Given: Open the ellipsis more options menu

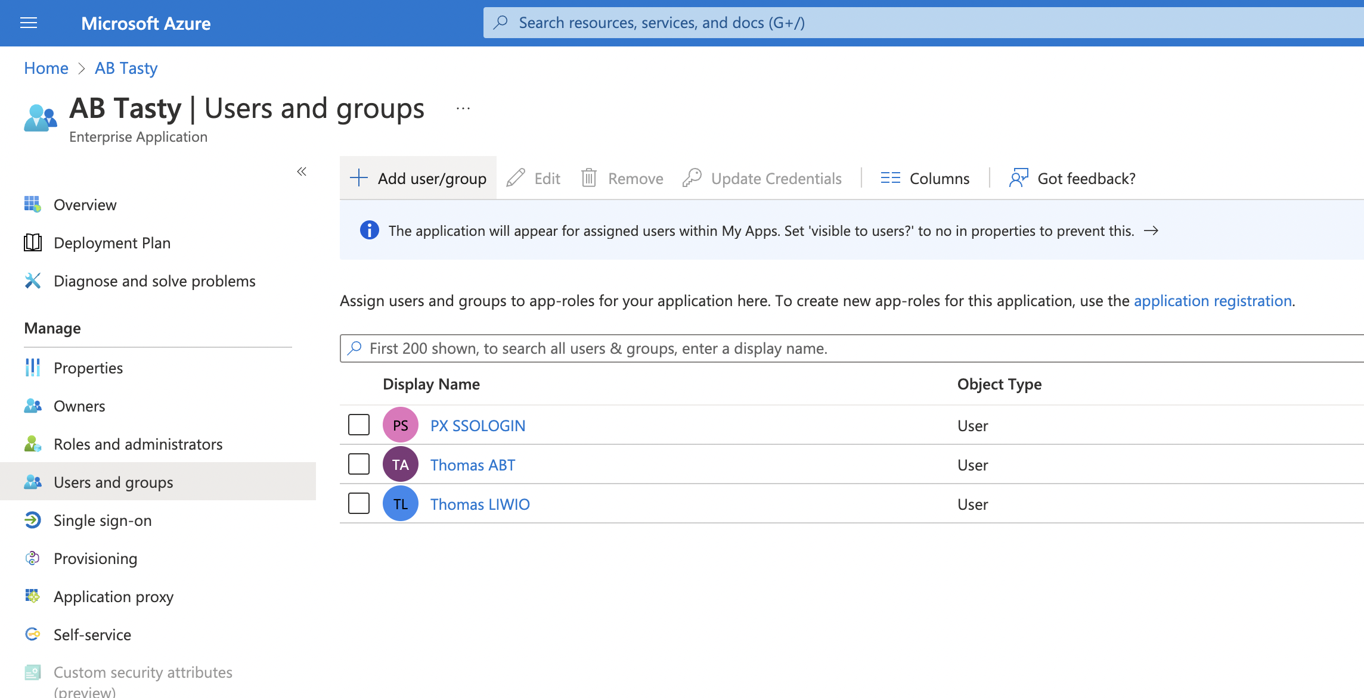Looking at the screenshot, I should tap(463, 108).
